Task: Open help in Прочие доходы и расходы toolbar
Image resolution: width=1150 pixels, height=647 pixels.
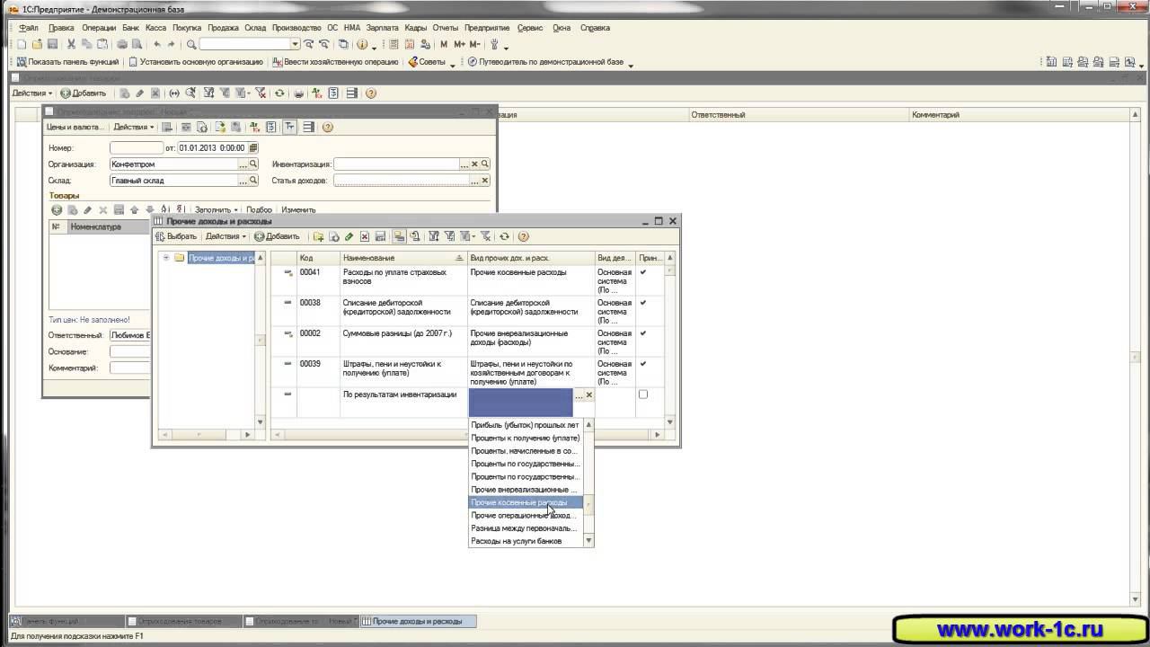Action: pos(523,236)
